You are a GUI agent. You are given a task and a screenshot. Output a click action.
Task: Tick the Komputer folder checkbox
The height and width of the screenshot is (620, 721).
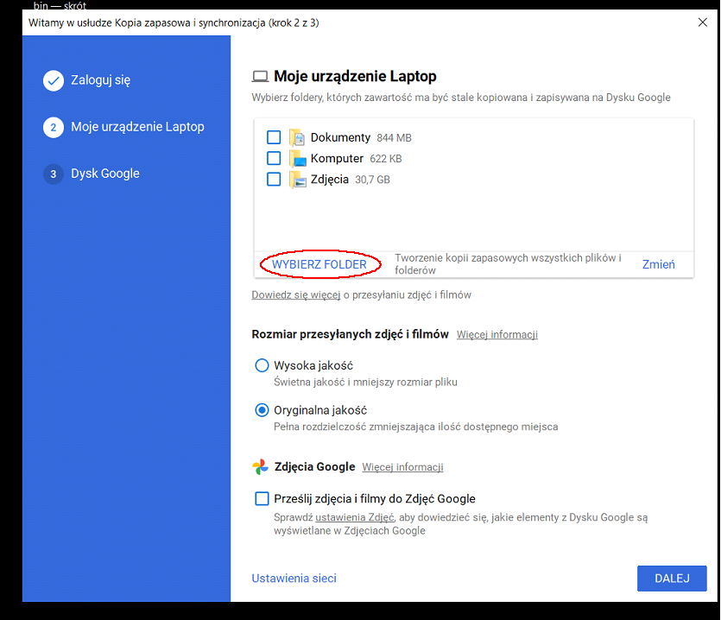click(274, 158)
